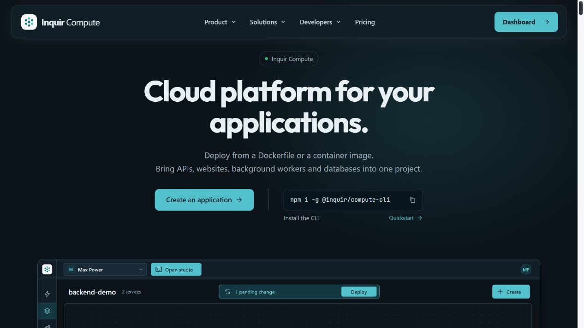Click the Inquir Compute badge pill
584x328 pixels.
pyautogui.click(x=289, y=59)
